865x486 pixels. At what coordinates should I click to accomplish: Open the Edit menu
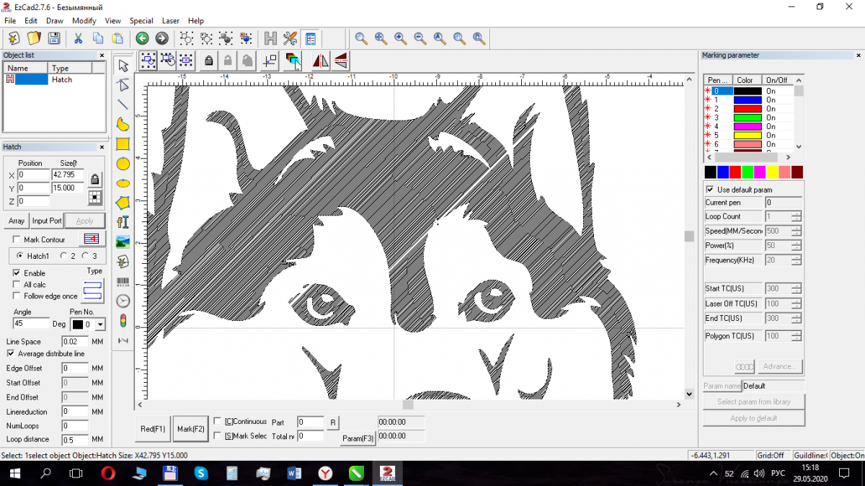(31, 21)
